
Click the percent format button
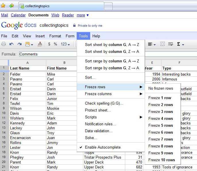click(55, 44)
